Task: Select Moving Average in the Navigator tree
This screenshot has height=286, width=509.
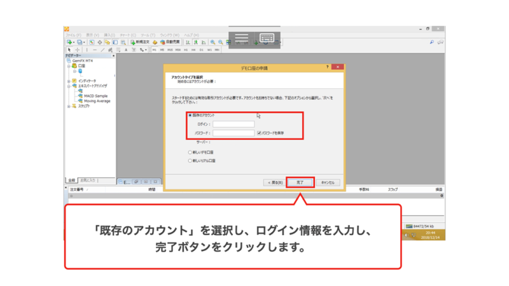Action: point(97,101)
